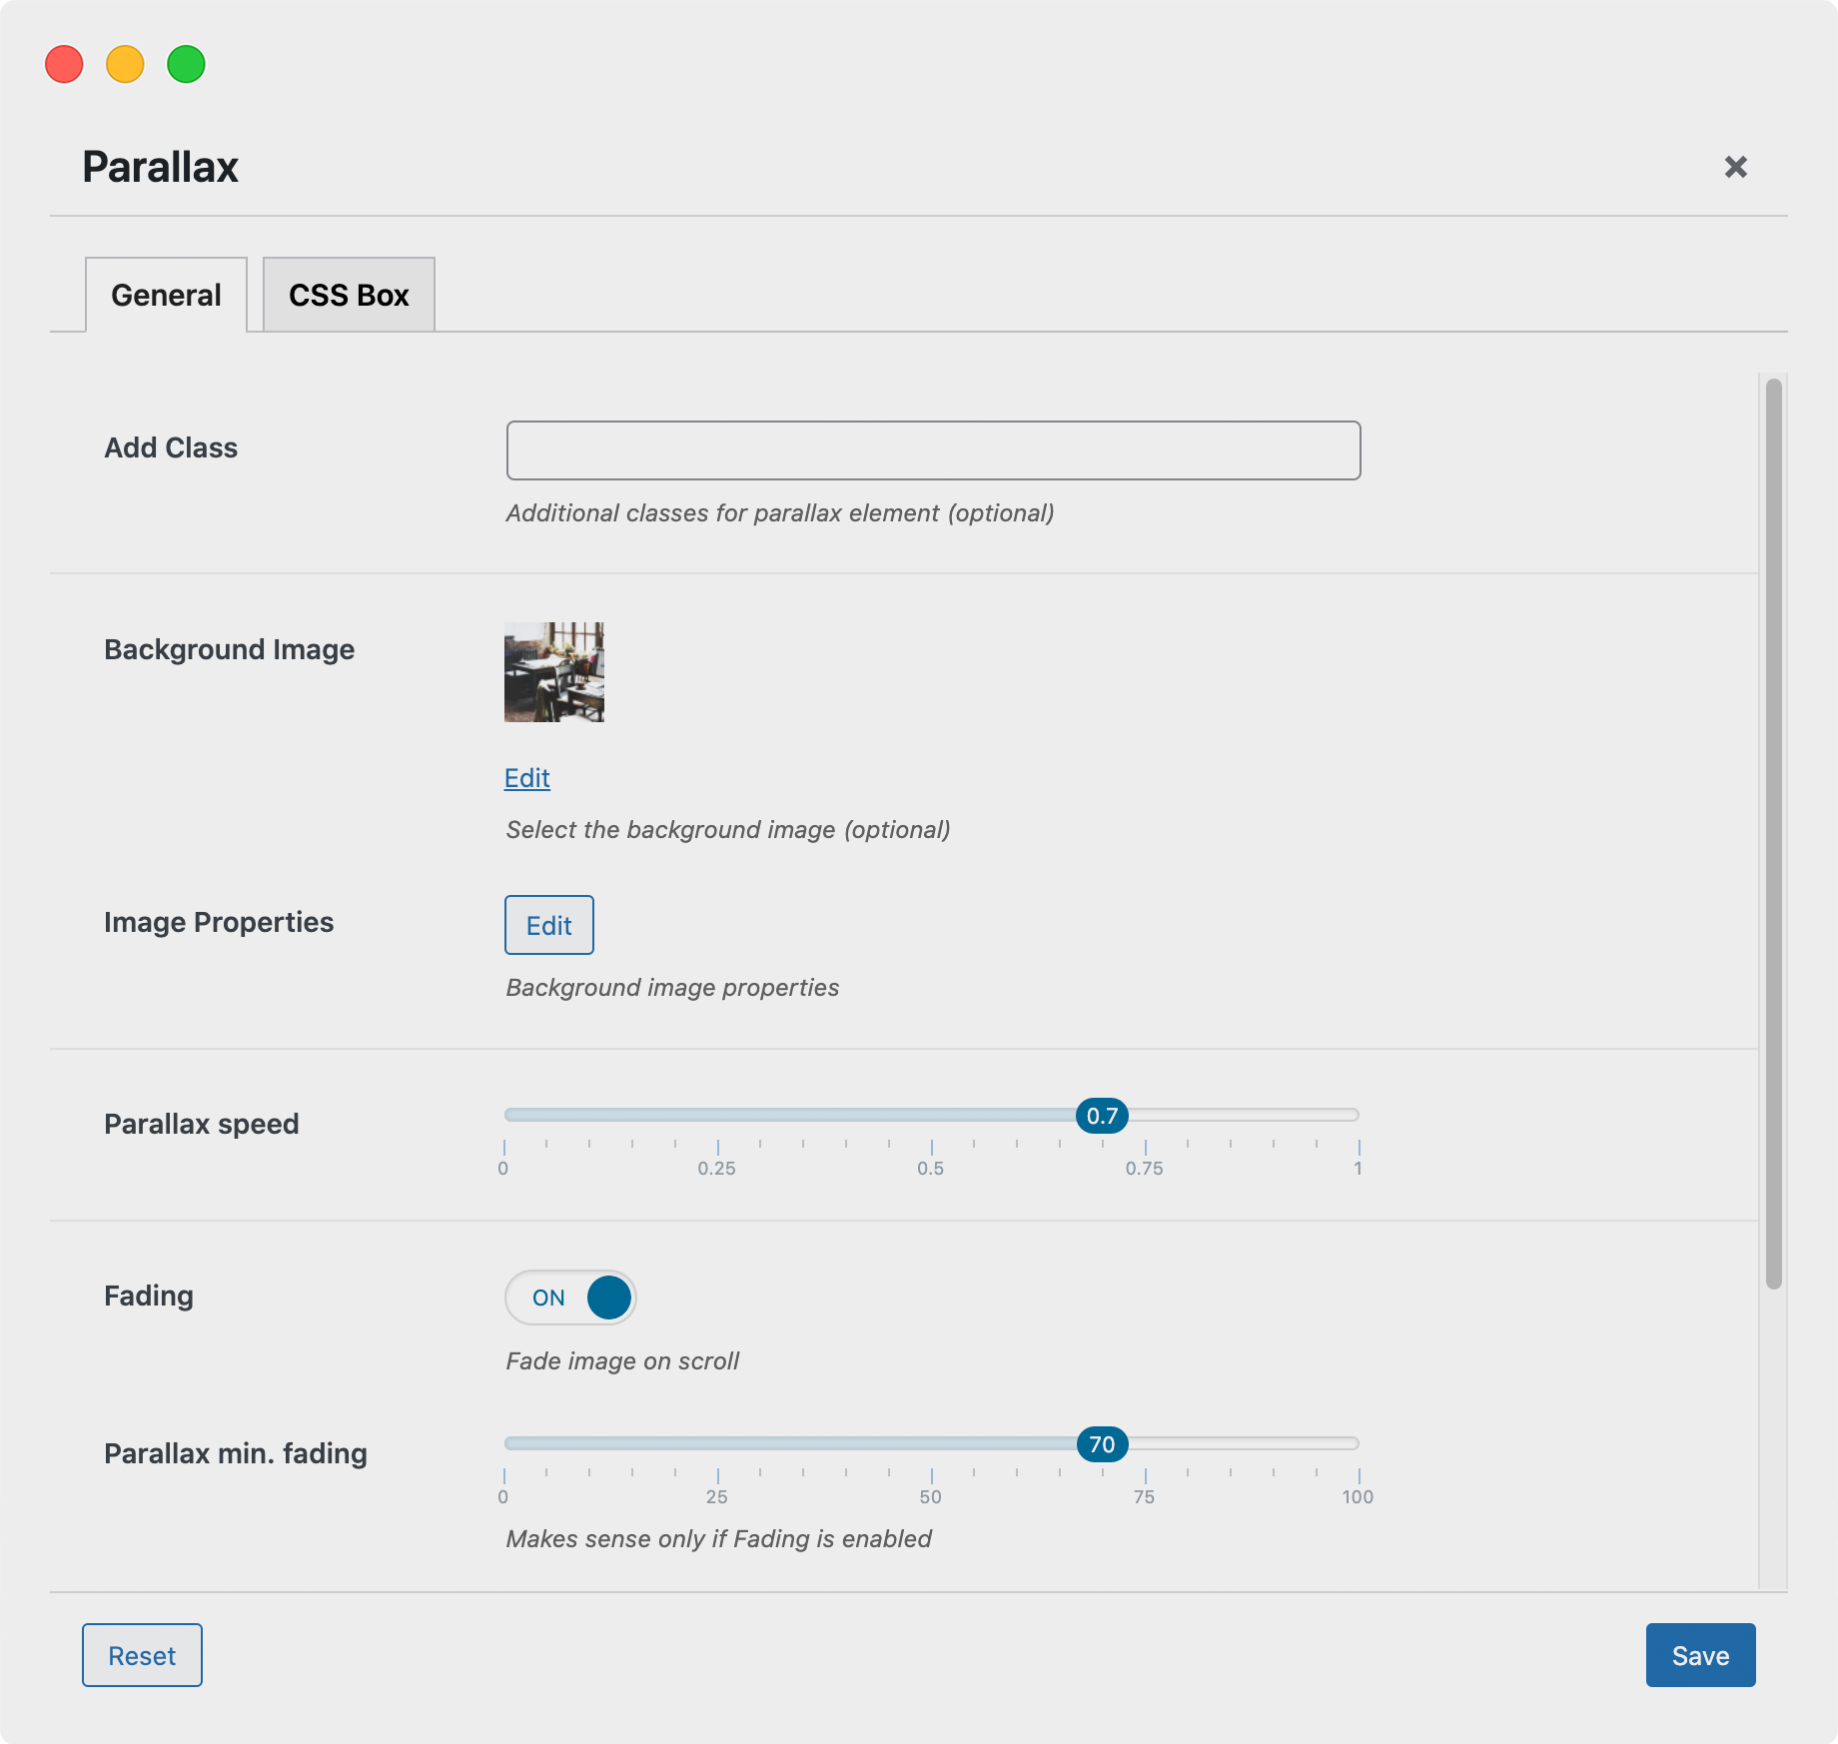Select the General tab
Image resolution: width=1838 pixels, height=1744 pixels.
click(166, 296)
